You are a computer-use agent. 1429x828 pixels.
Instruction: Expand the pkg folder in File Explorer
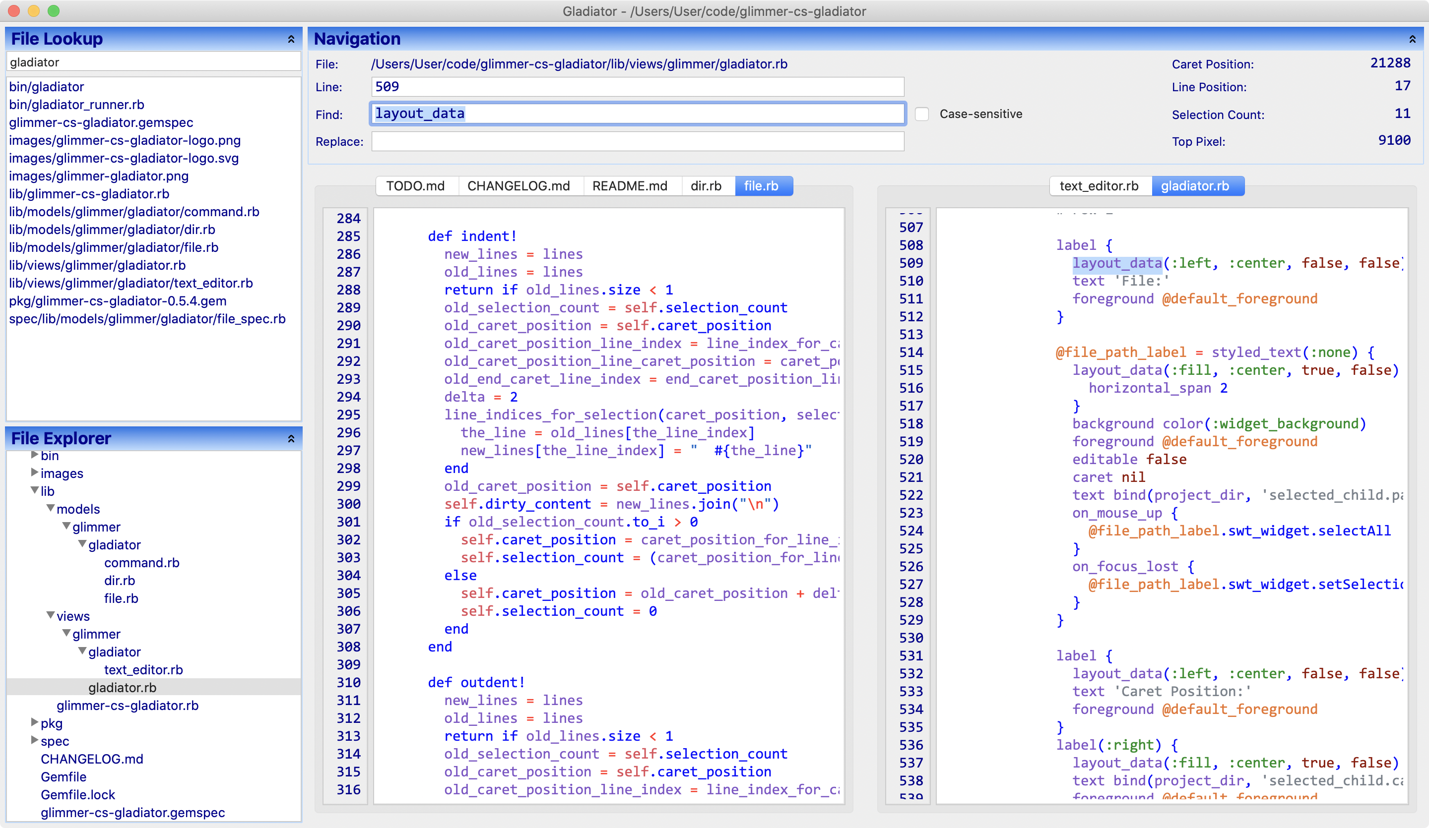[x=35, y=722]
